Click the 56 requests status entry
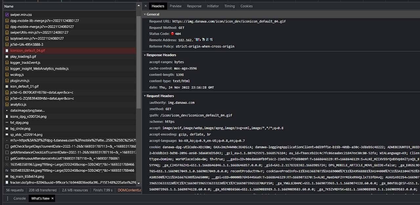Viewport: 420px width, 205px height. [x=15, y=190]
